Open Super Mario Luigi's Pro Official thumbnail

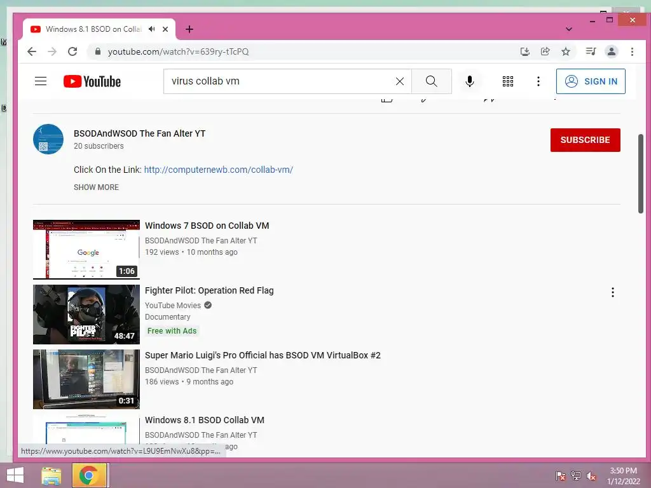point(86,379)
